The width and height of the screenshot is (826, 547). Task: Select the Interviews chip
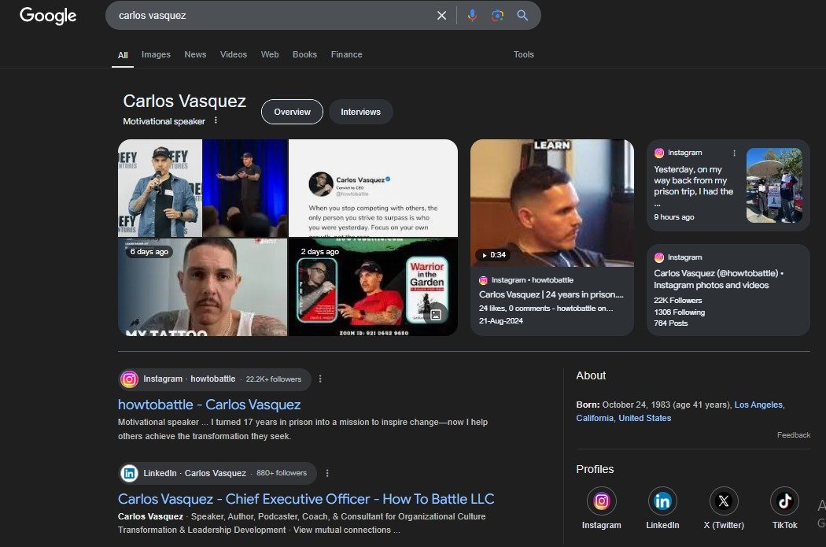pos(360,112)
